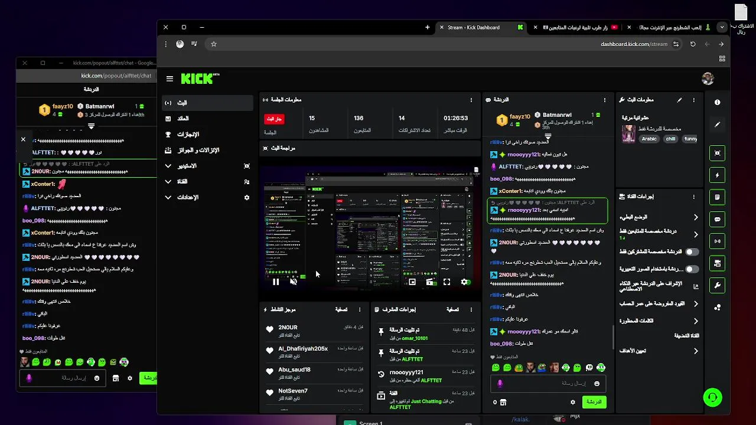Collapse pinned leaderboard in dashboard chat
Screen dimensions: 756x425
(548, 136)
